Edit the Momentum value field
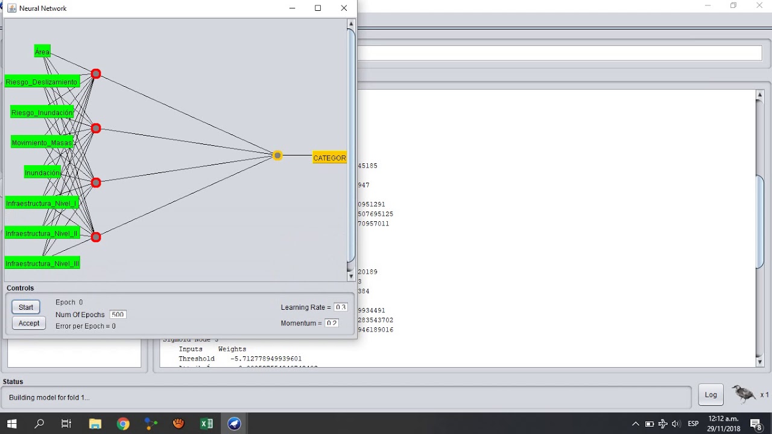This screenshot has width=772, height=434. click(332, 323)
